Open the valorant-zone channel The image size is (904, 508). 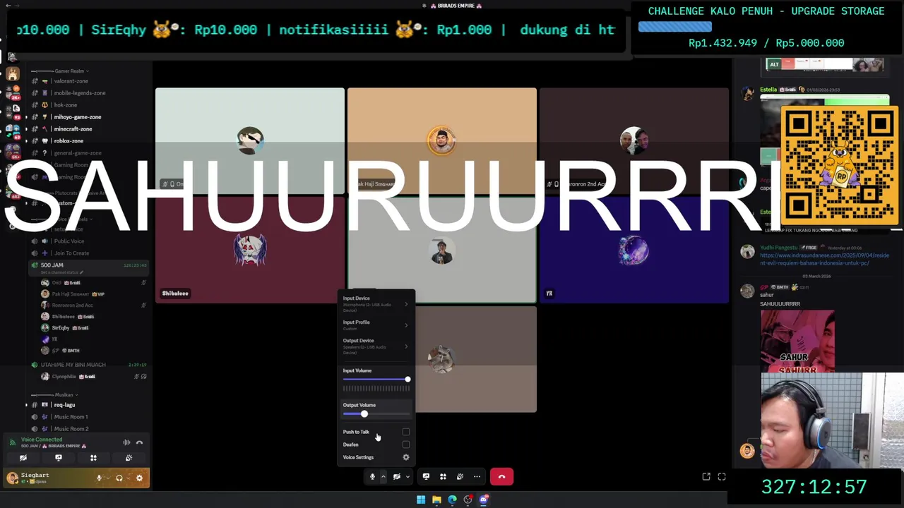(88, 81)
